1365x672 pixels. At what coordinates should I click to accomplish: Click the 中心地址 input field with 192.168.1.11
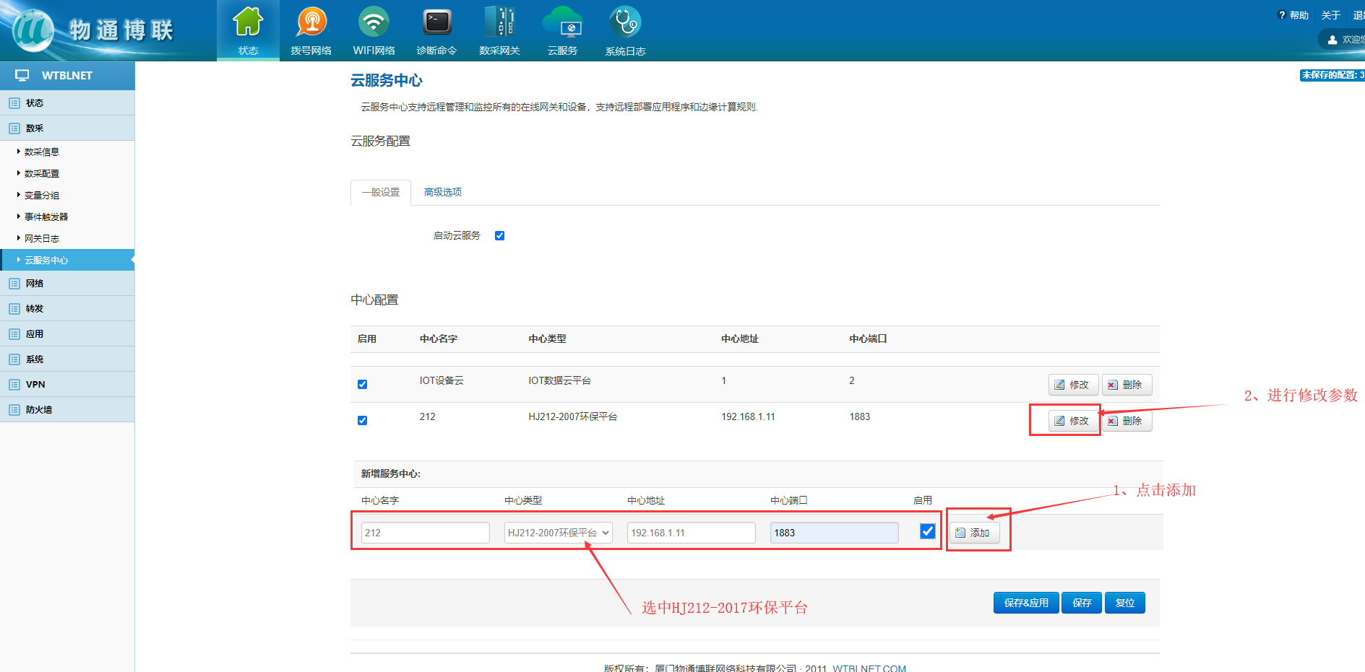pyautogui.click(x=691, y=533)
